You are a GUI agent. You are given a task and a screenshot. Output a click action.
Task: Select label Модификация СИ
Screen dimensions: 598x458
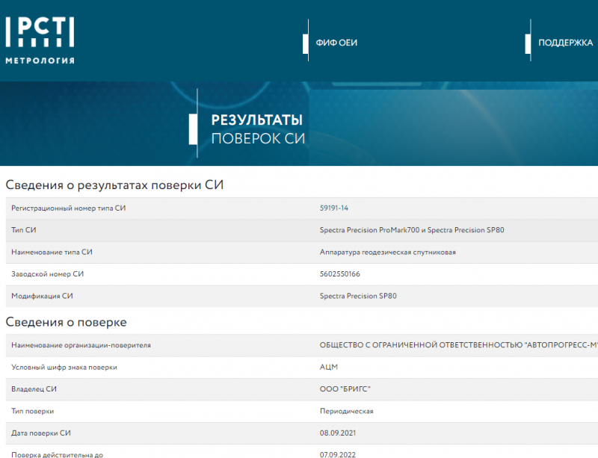[x=42, y=296]
